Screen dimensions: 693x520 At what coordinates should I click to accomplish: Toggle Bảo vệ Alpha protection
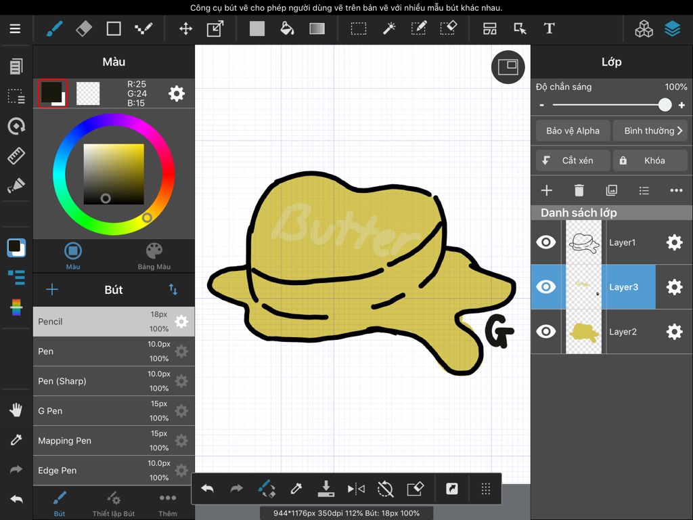[573, 131]
